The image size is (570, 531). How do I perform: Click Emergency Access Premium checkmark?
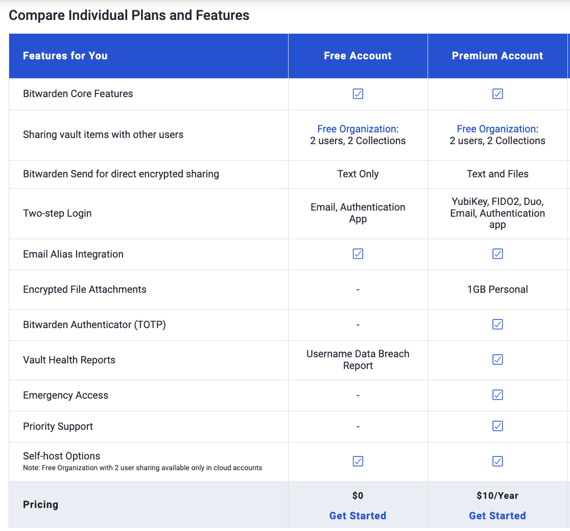pyautogui.click(x=497, y=395)
